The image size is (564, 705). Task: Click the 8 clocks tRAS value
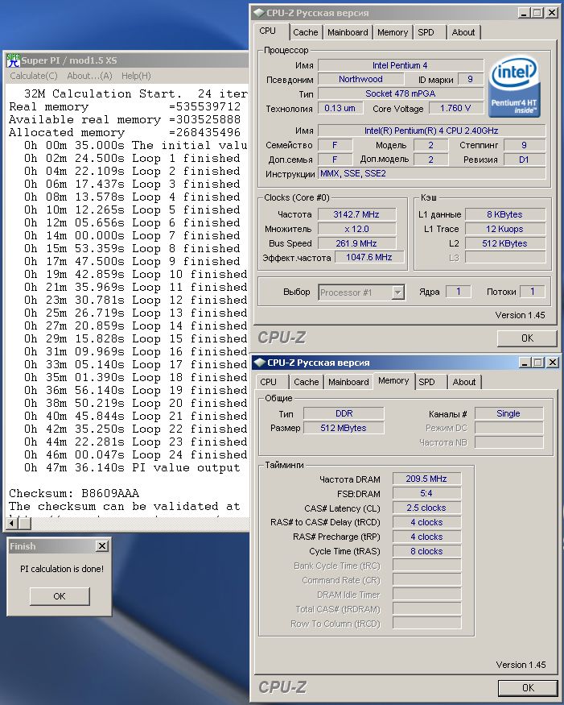pyautogui.click(x=426, y=551)
